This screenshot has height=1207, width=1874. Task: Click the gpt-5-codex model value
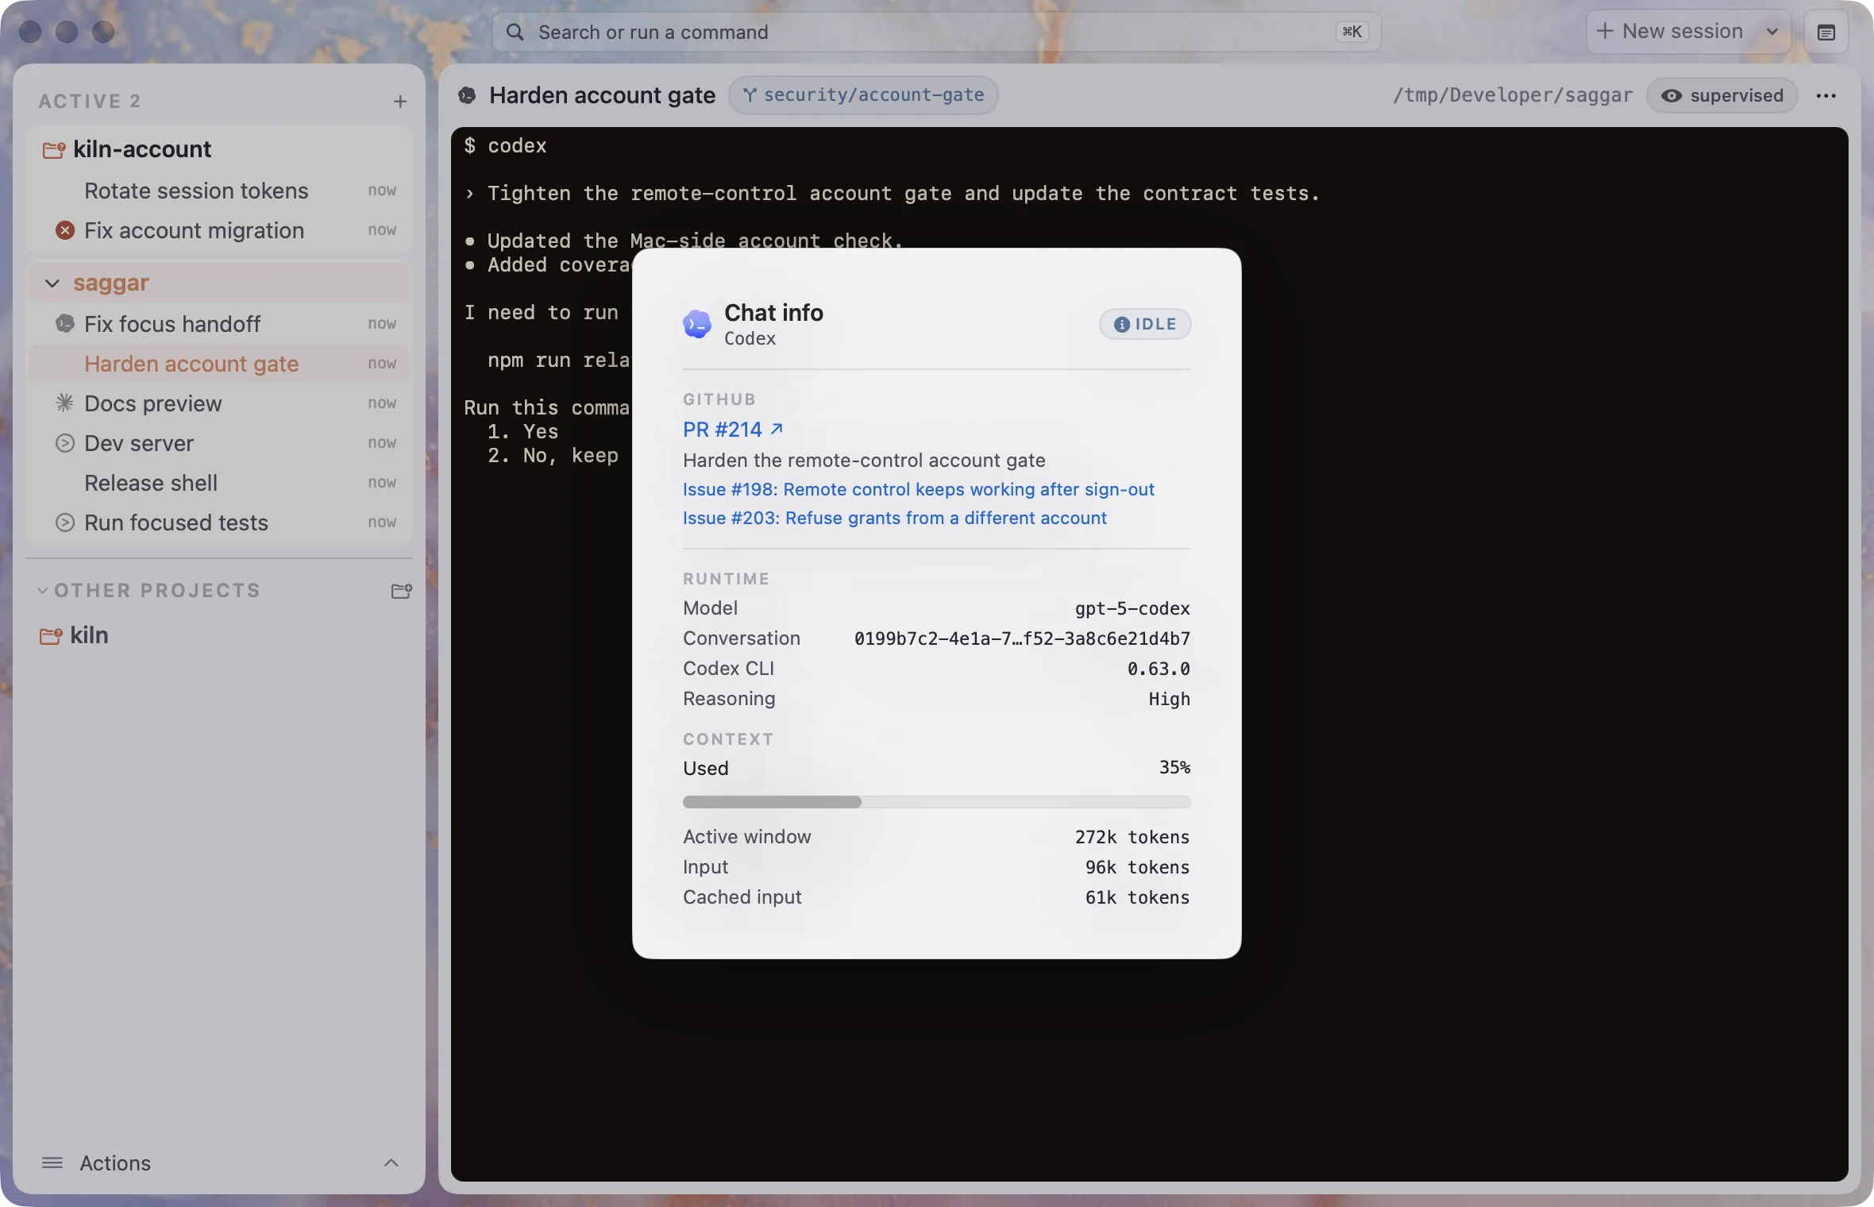click(x=1132, y=608)
